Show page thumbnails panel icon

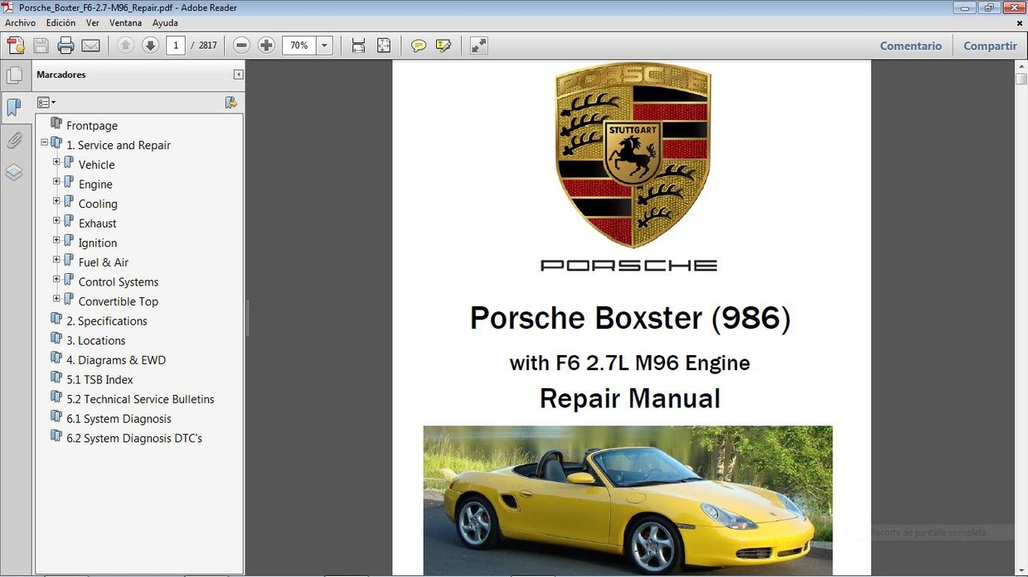click(x=14, y=75)
